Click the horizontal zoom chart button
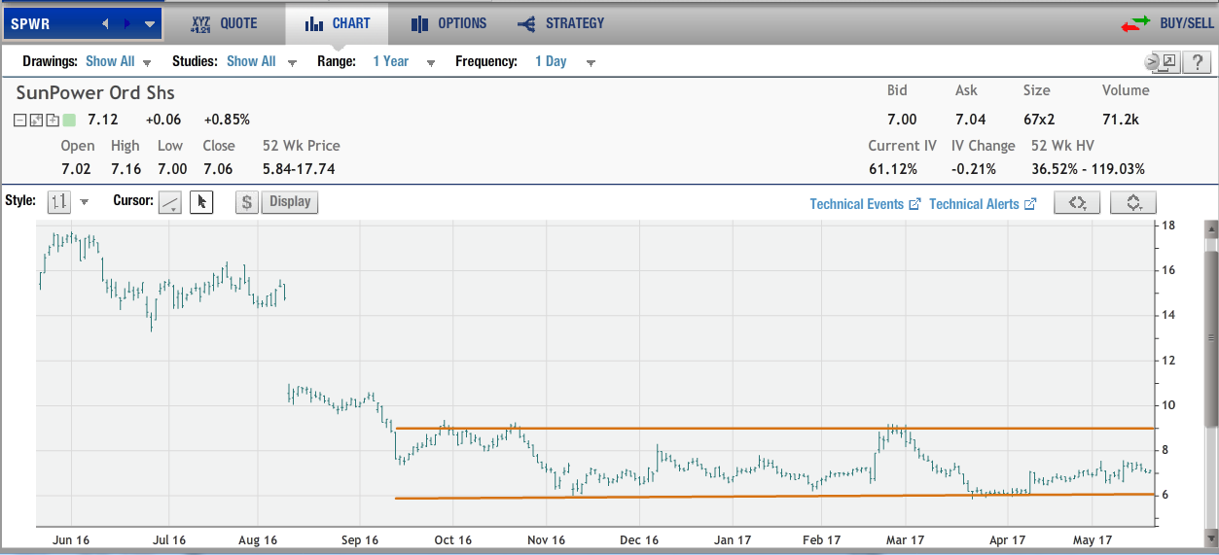 coord(1077,203)
